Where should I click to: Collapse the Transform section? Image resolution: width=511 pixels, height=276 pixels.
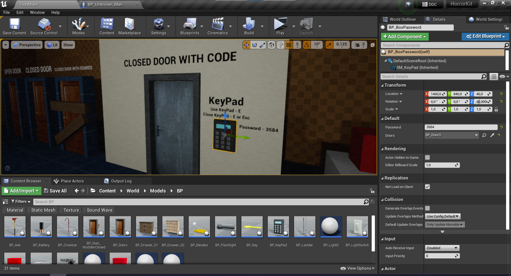[x=382, y=85]
